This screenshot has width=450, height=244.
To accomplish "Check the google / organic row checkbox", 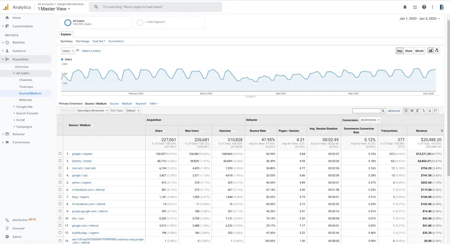I will click(x=60, y=154).
